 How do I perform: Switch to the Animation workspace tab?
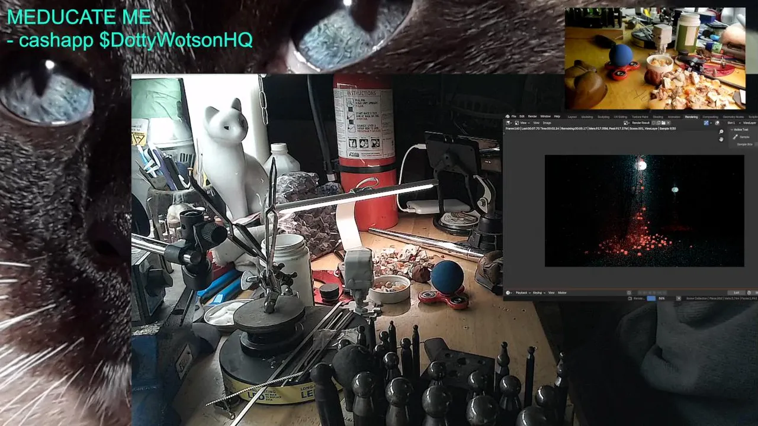coord(675,117)
